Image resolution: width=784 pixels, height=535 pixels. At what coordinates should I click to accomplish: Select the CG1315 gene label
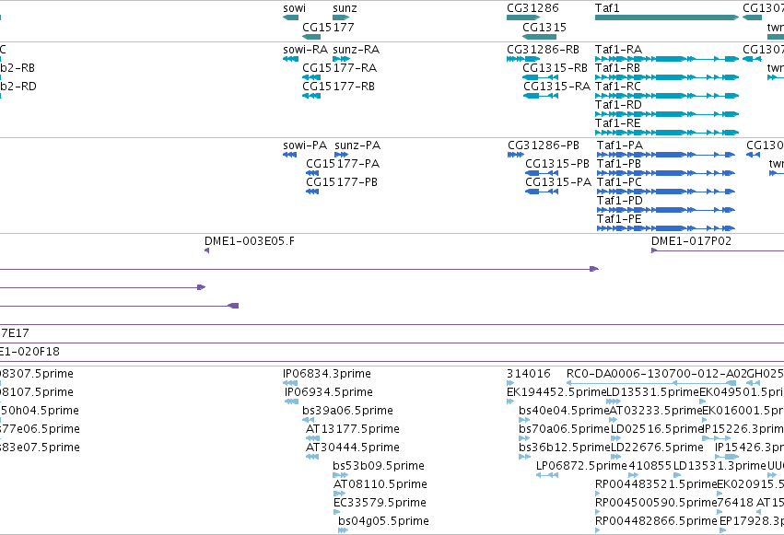(x=544, y=27)
